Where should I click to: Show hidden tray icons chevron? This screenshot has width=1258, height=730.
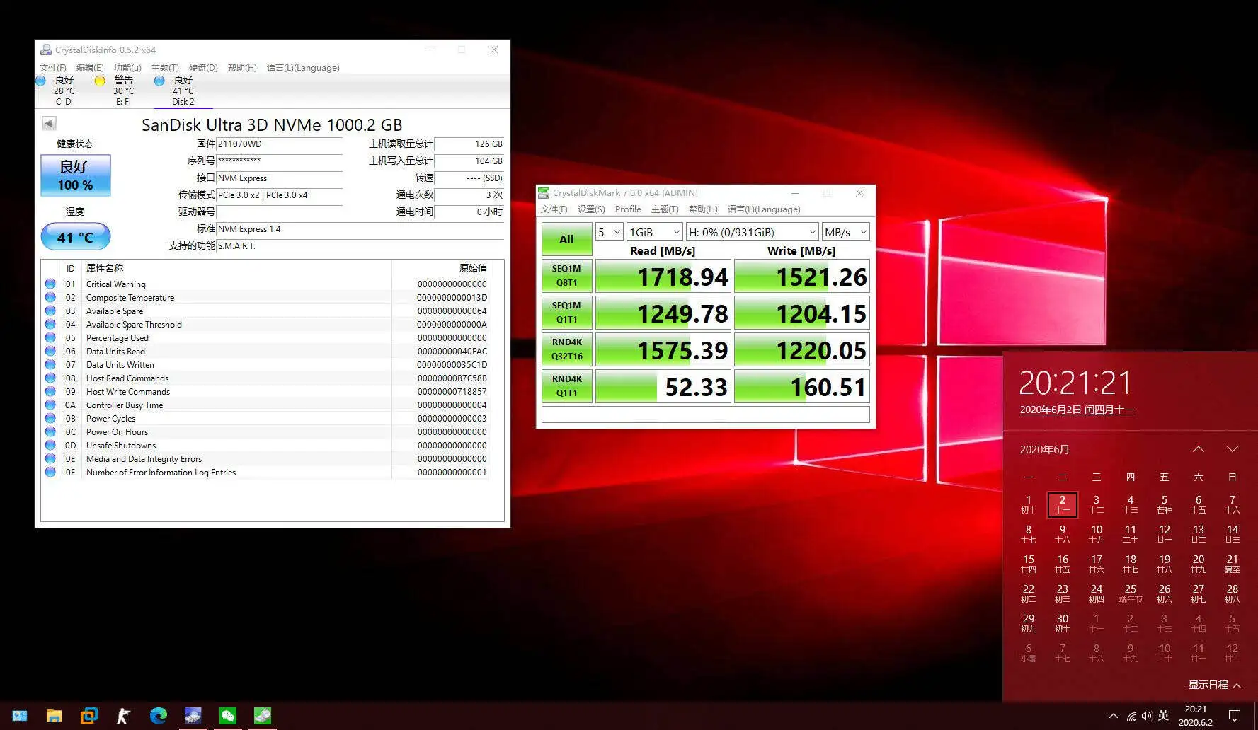coord(1113,716)
